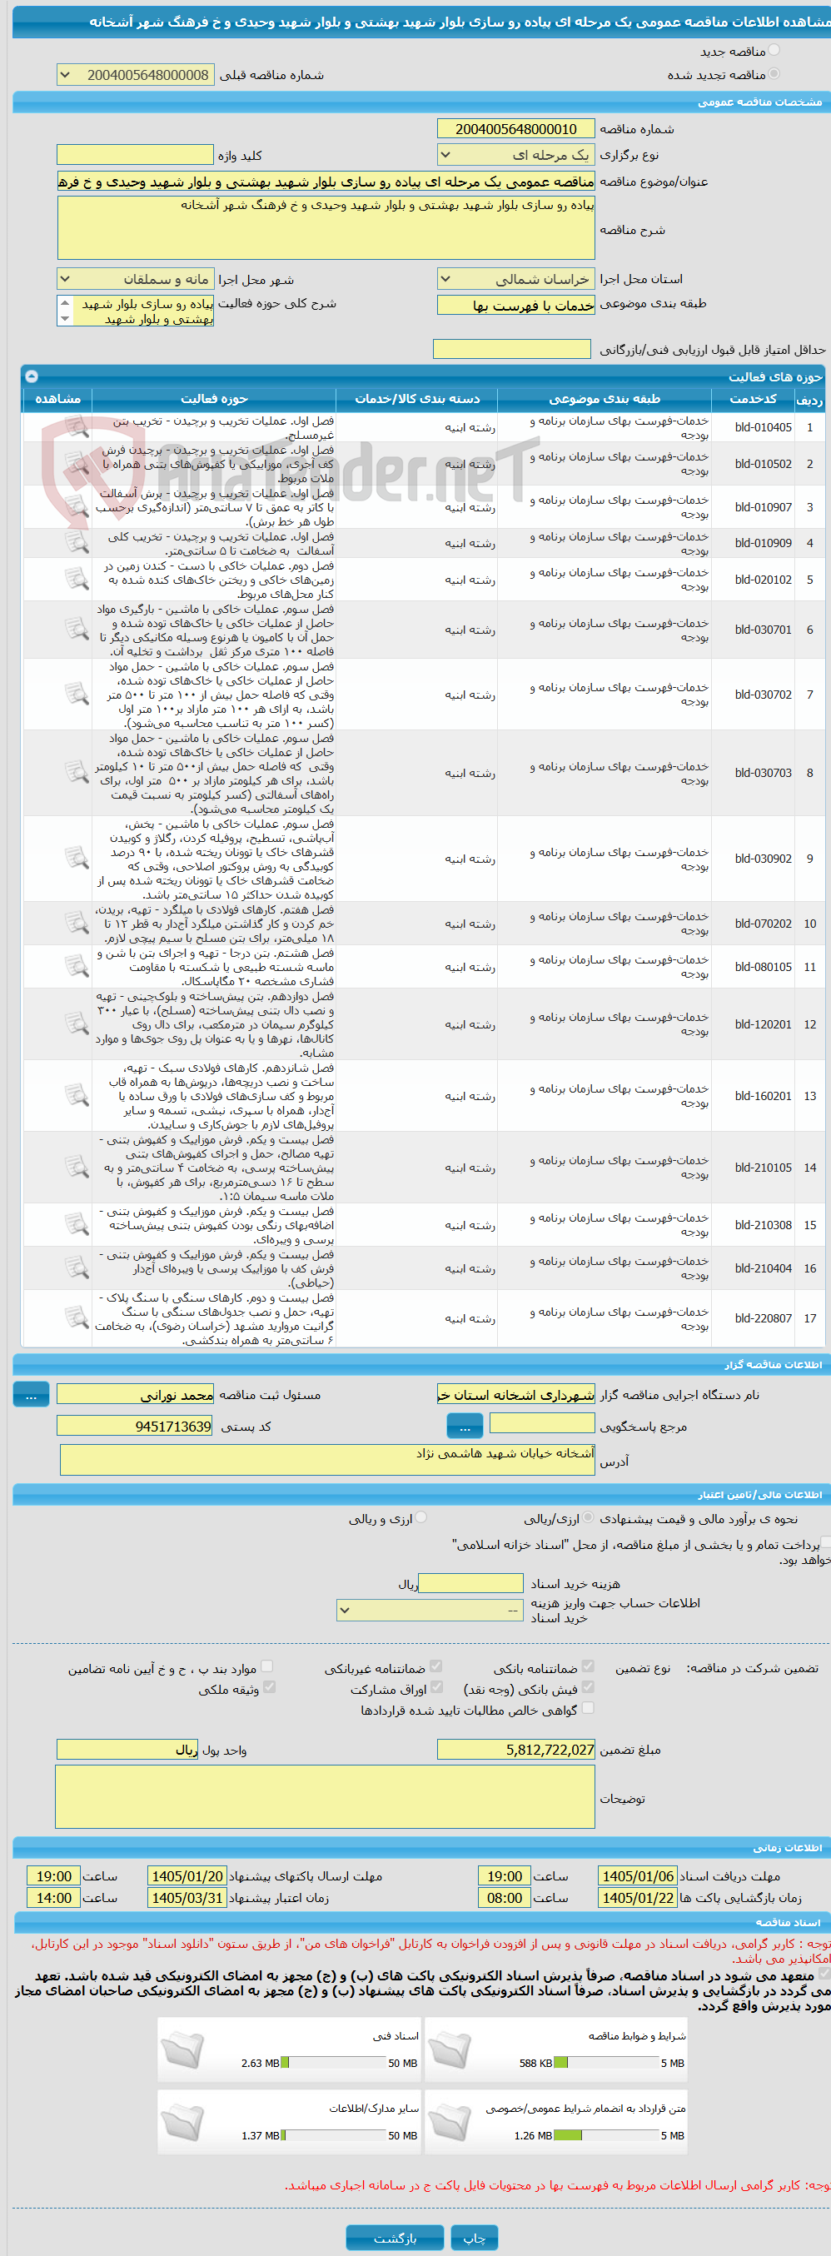Viewport: 831px width, 2256px height.
Task: Open view icon for row bld-010405
Action: click(x=77, y=427)
